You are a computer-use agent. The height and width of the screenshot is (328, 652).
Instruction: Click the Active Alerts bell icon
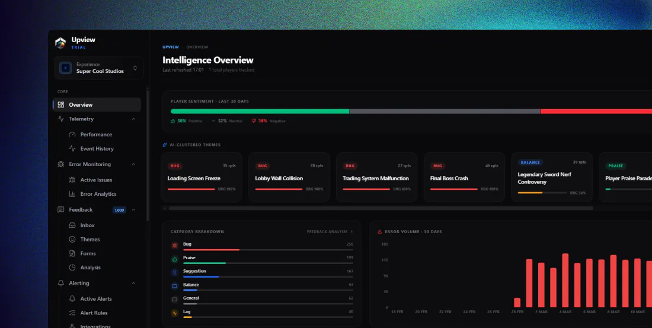coord(72,299)
